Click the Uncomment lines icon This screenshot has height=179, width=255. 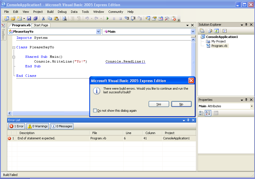click(x=79, y=18)
